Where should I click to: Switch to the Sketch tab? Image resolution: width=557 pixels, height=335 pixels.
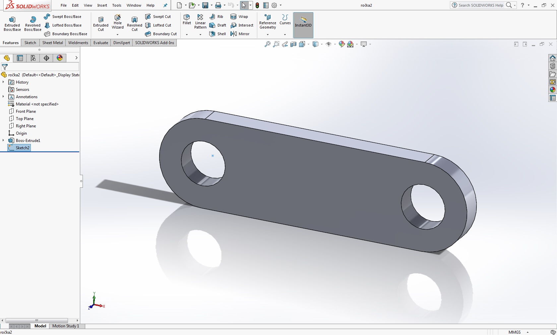click(x=30, y=43)
